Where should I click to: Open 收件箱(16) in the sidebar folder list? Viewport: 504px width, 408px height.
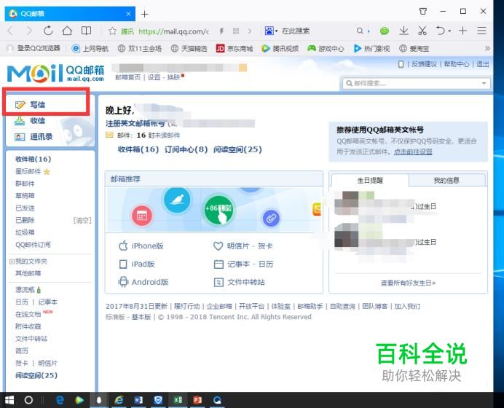click(33, 159)
